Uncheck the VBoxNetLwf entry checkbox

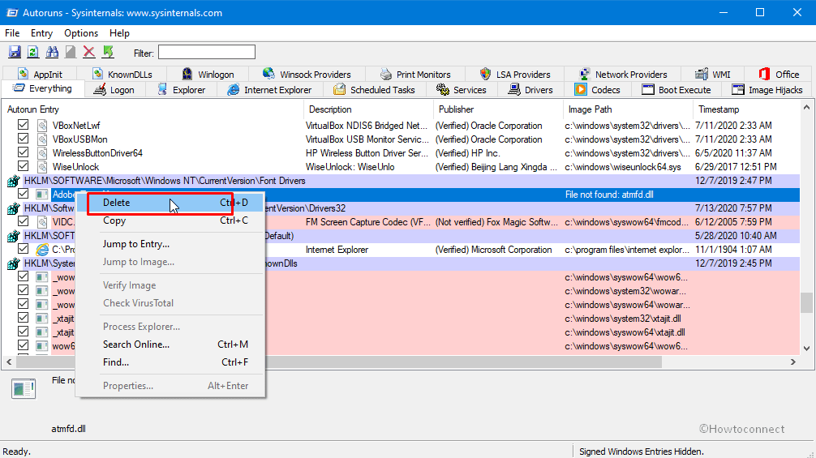(x=23, y=125)
